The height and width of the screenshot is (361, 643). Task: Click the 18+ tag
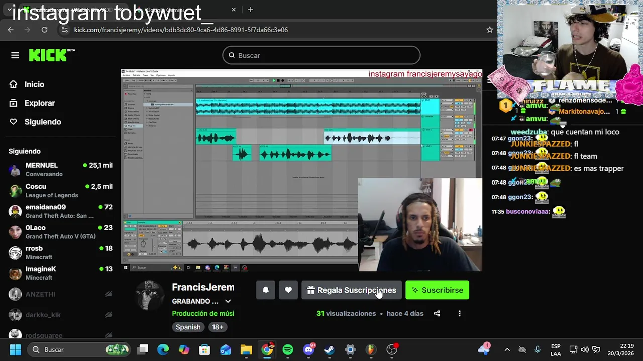pos(218,327)
